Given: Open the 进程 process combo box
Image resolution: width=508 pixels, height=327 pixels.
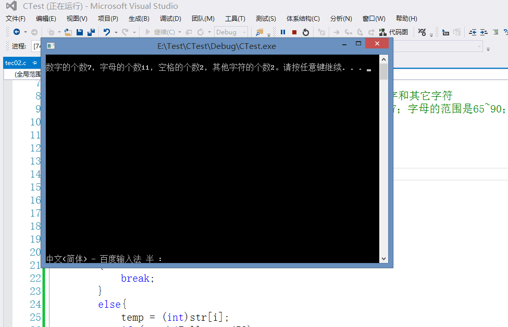Looking at the screenshot, I should [x=36, y=46].
